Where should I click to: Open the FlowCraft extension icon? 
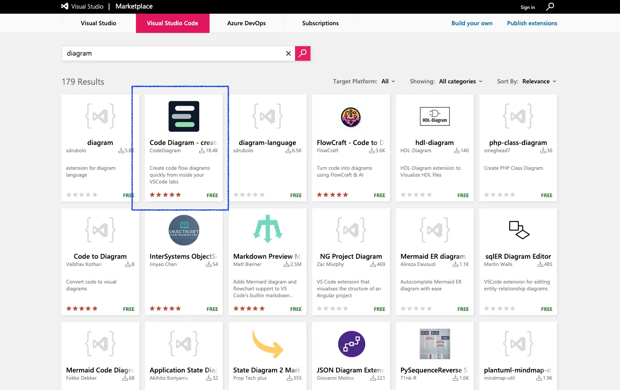351,117
